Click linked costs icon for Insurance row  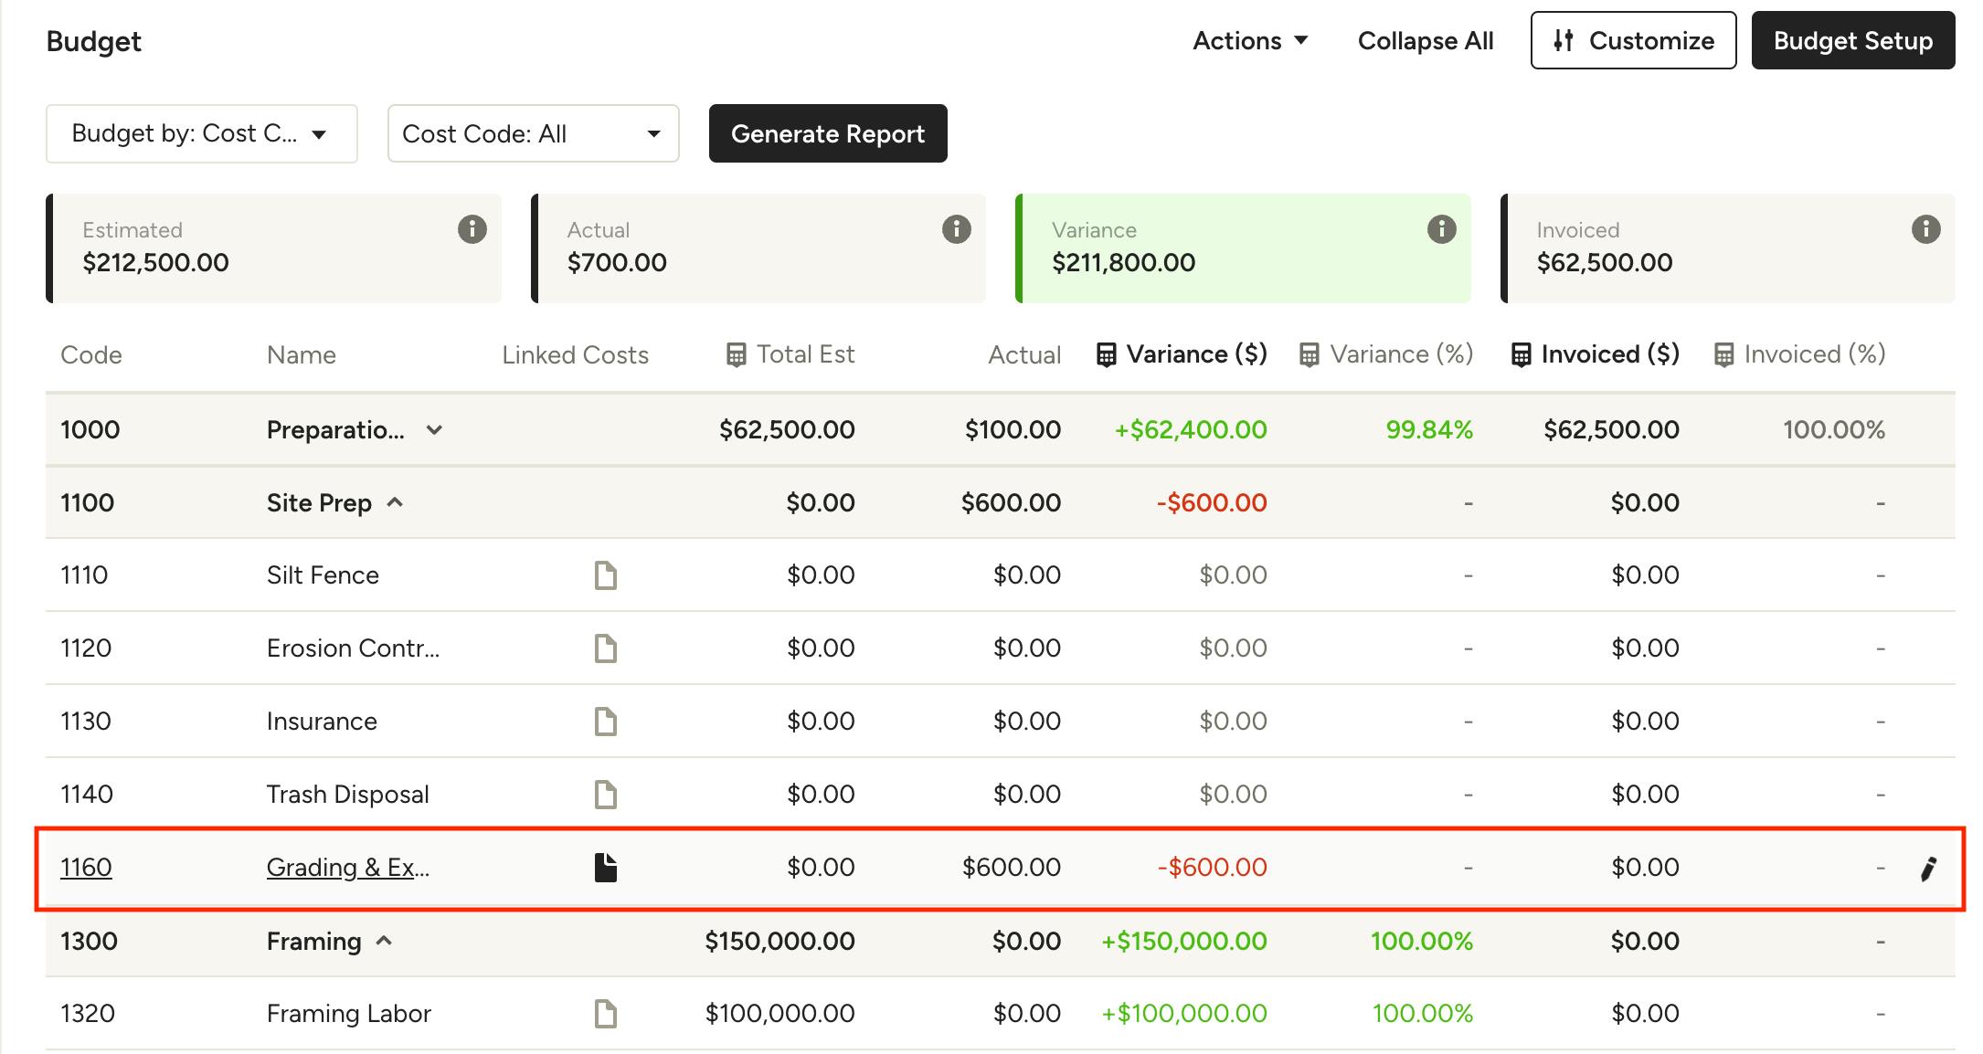[x=606, y=722]
